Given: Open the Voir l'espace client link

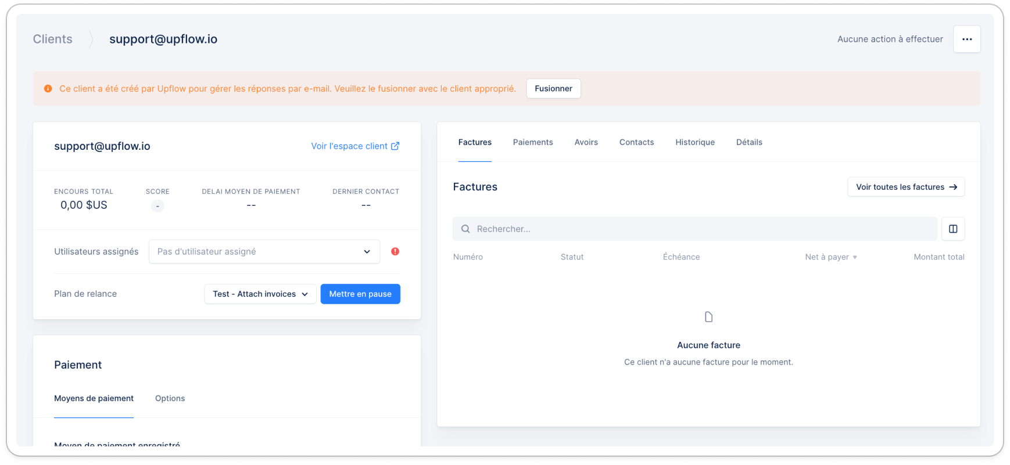Looking at the screenshot, I should tap(355, 146).
